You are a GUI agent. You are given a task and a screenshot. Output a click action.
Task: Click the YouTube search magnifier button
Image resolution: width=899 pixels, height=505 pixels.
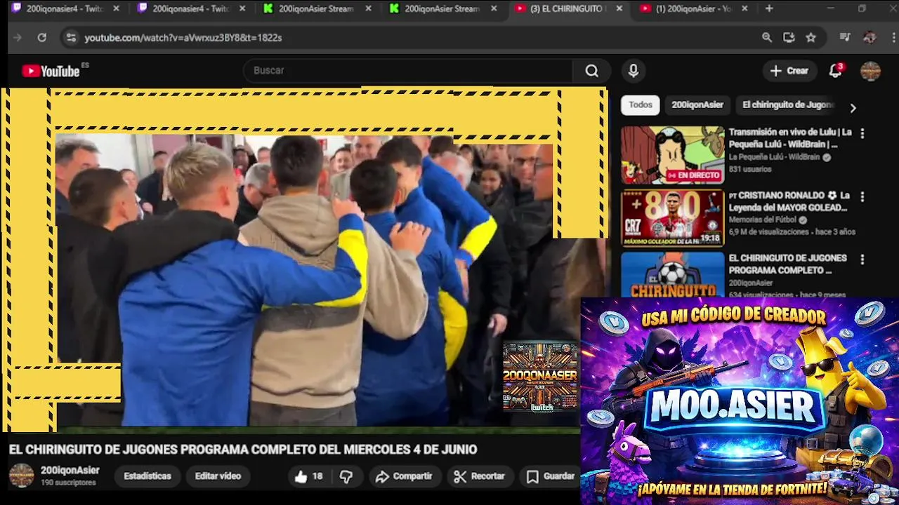tap(592, 71)
